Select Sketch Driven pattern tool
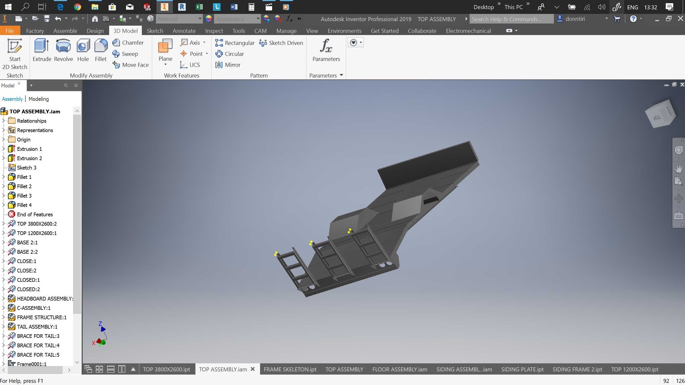Viewport: 685px width, 385px height. (281, 43)
